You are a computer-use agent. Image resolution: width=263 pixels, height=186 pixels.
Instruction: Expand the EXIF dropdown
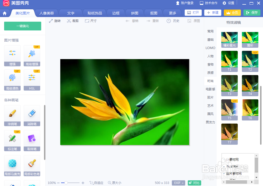coord(179,183)
